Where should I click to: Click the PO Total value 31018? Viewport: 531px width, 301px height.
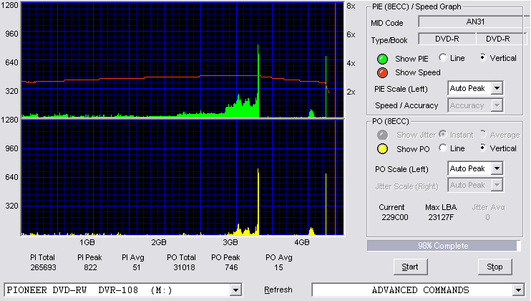pos(184,267)
